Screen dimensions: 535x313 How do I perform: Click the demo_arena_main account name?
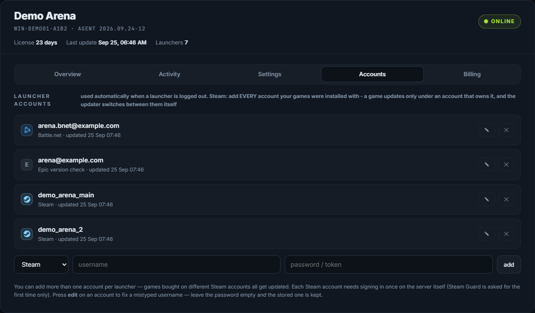pyautogui.click(x=66, y=195)
